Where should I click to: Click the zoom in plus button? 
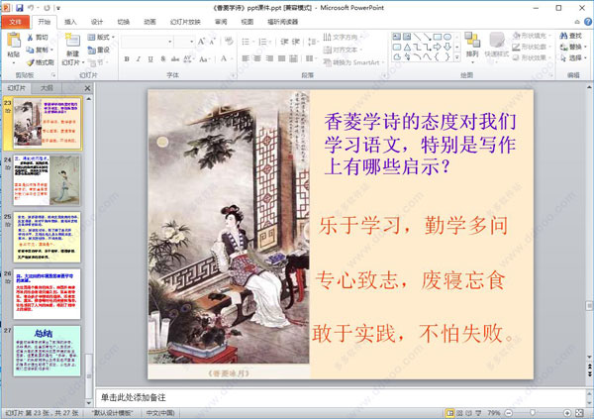point(567,413)
